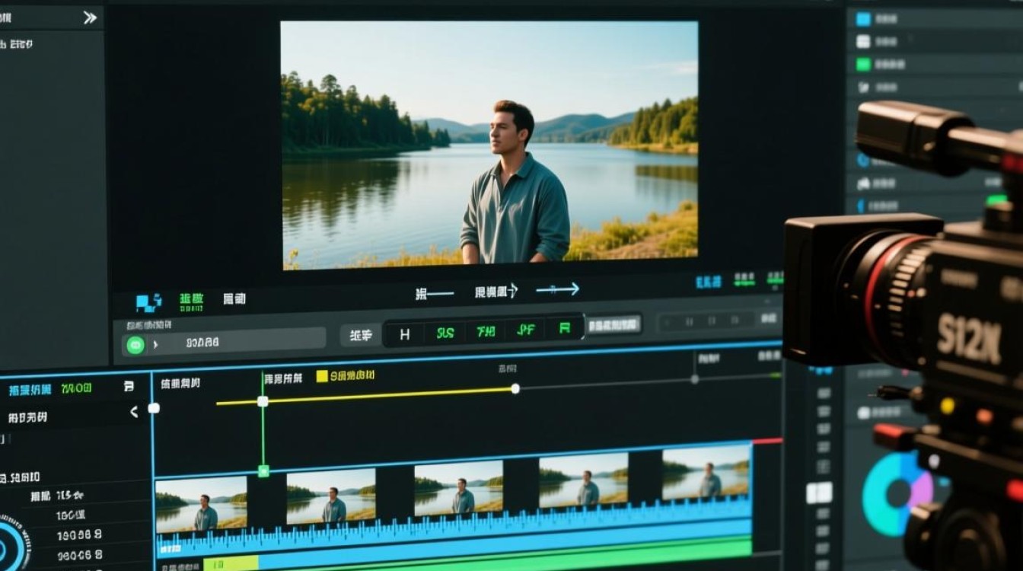1023x571 pixels.
Task: Select the blue label atop the track header panel
Action: tap(30, 391)
